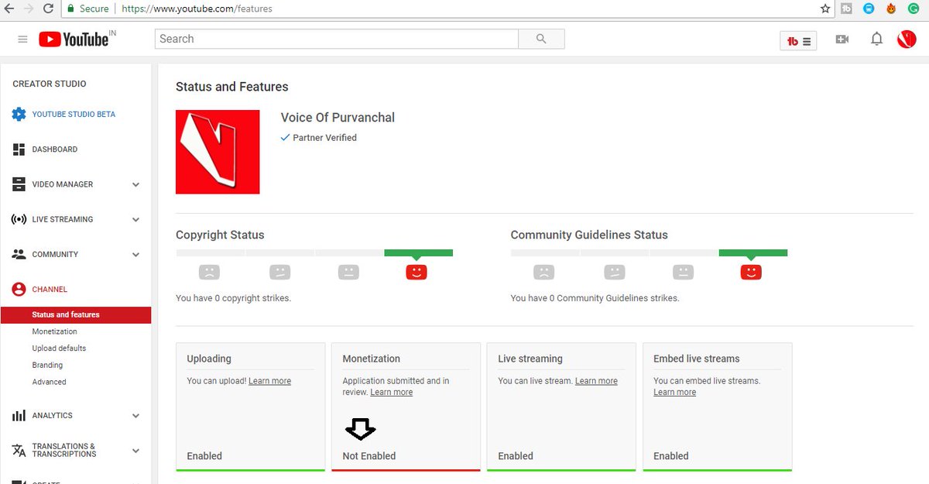The height and width of the screenshot is (484, 929).
Task: Click the Channel person icon
Action: (x=19, y=289)
